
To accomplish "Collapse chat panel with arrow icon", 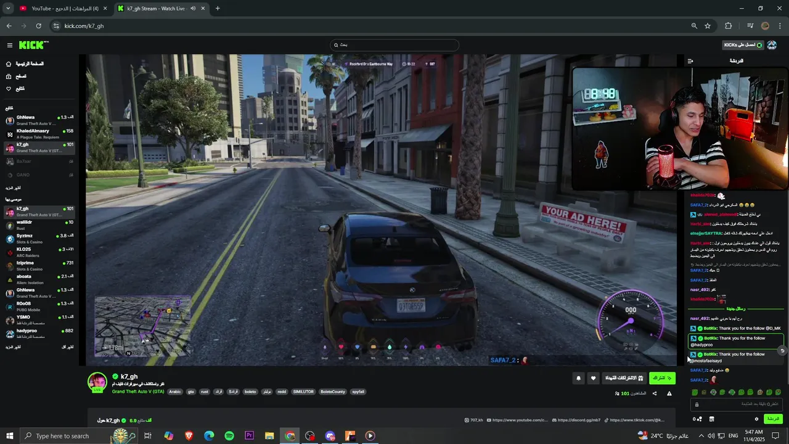I will [x=690, y=61].
